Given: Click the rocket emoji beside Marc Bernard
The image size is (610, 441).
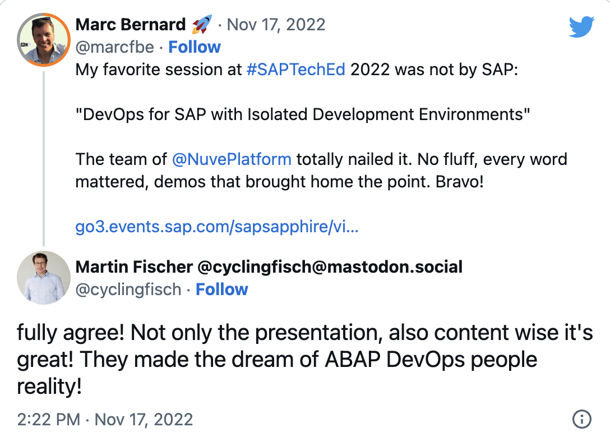Looking at the screenshot, I should pos(202,24).
